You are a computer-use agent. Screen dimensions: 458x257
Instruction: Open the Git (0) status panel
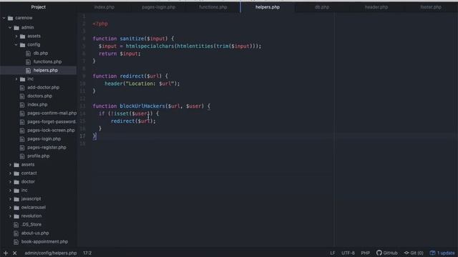tap(414, 253)
